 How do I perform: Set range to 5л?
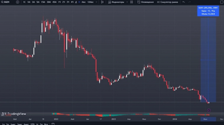pos(41,124)
